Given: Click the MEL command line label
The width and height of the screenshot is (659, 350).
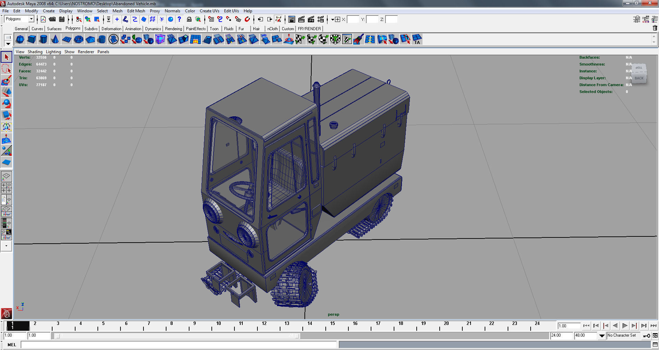Looking at the screenshot, I should (12, 345).
